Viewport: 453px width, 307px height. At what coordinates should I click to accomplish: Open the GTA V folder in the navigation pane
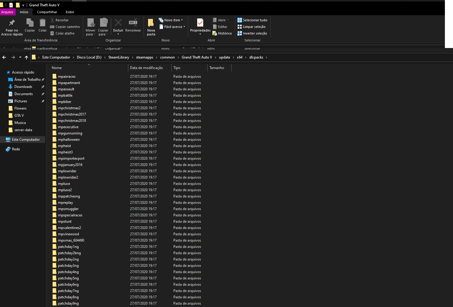tap(19, 116)
